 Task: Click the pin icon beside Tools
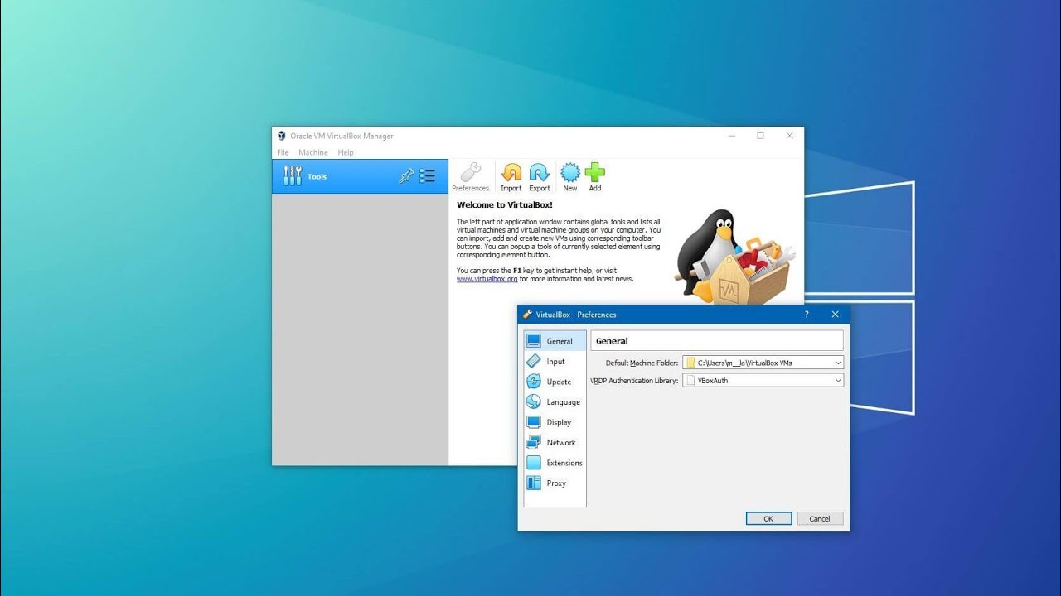[406, 175]
